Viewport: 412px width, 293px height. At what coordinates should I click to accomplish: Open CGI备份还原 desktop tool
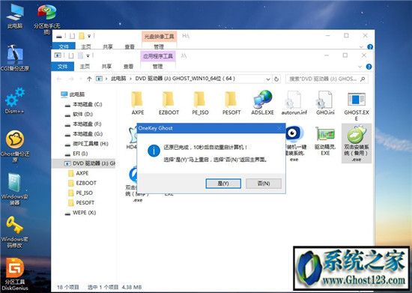(x=15, y=58)
